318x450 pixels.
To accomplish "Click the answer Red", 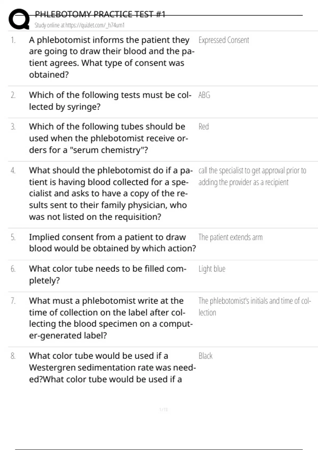I will (204, 127).
